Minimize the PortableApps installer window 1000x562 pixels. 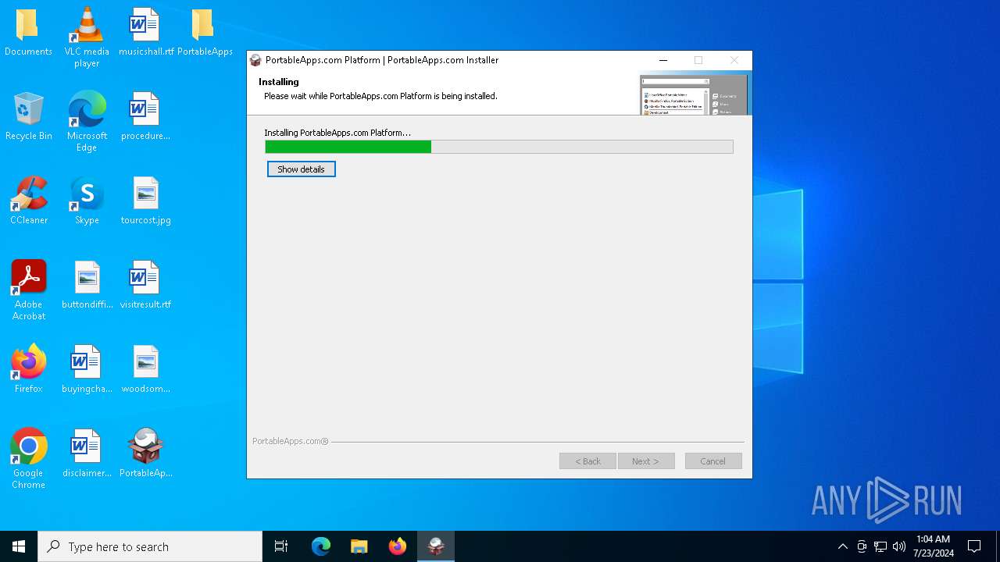click(x=662, y=60)
